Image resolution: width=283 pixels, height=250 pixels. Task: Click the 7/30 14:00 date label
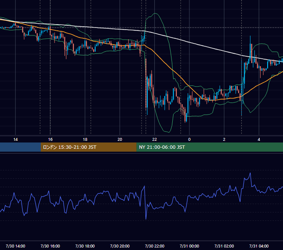(x=15, y=246)
